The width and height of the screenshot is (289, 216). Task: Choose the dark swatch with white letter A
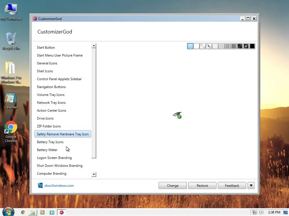coord(246,46)
